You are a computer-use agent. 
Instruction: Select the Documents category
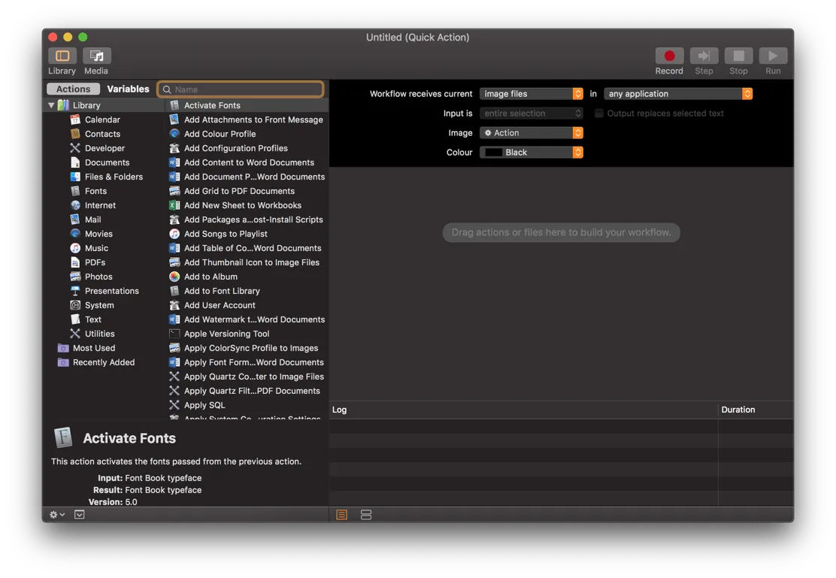(x=107, y=162)
